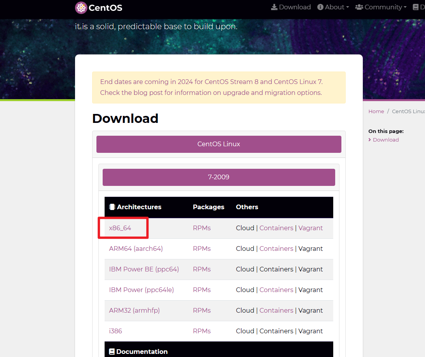This screenshot has width=425, height=357.
Task: Open RPMs for IBM Power BE (ppc64)
Action: tap(202, 269)
